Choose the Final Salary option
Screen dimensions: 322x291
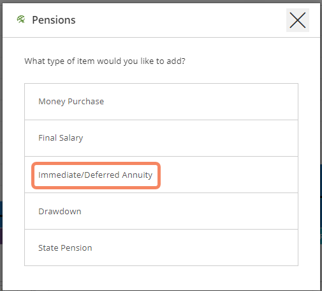click(x=161, y=138)
